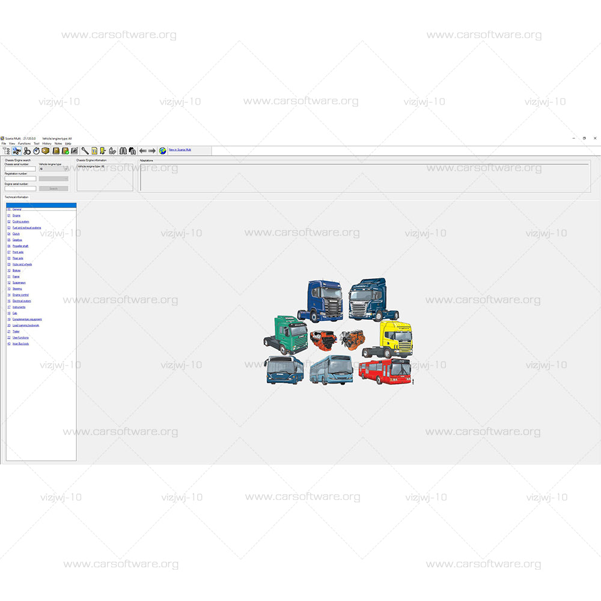601x601 pixels.
Task: Open 20 Load carrying bodywork section
Action: click(x=23, y=325)
